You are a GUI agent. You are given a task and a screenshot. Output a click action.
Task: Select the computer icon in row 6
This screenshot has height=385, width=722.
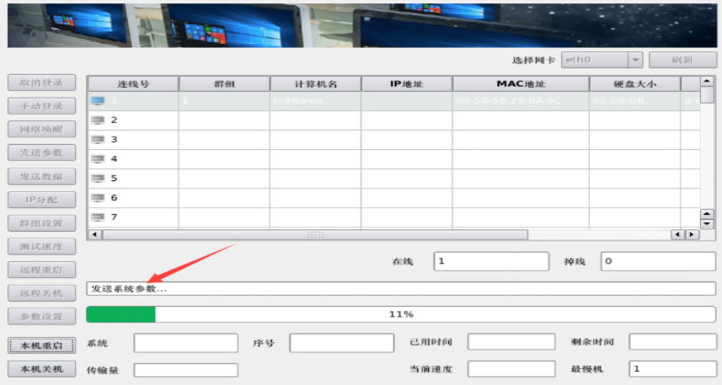(98, 198)
